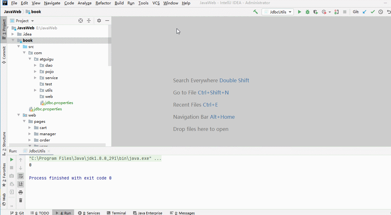Toggle Soft-Wrap in Run console
The width and height of the screenshot is (391, 215).
click(21, 176)
